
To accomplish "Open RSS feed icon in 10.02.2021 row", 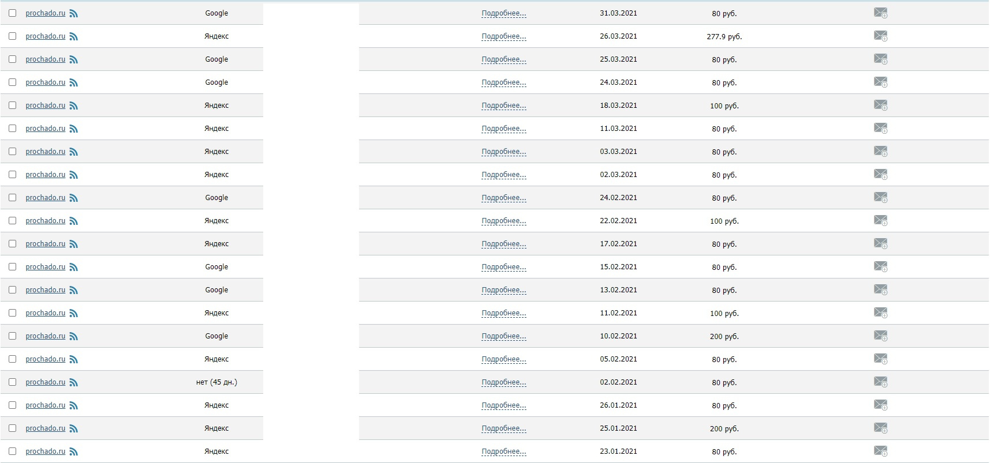I will point(73,336).
